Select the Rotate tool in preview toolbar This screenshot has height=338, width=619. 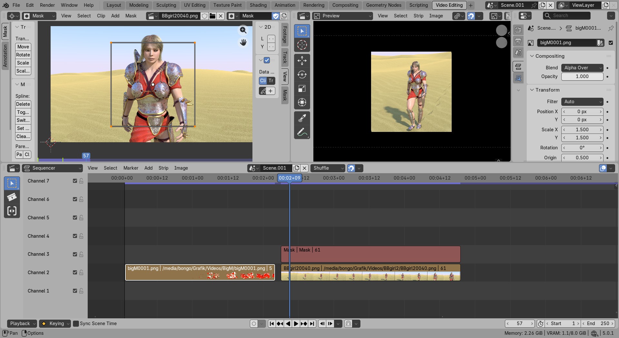[x=302, y=75]
